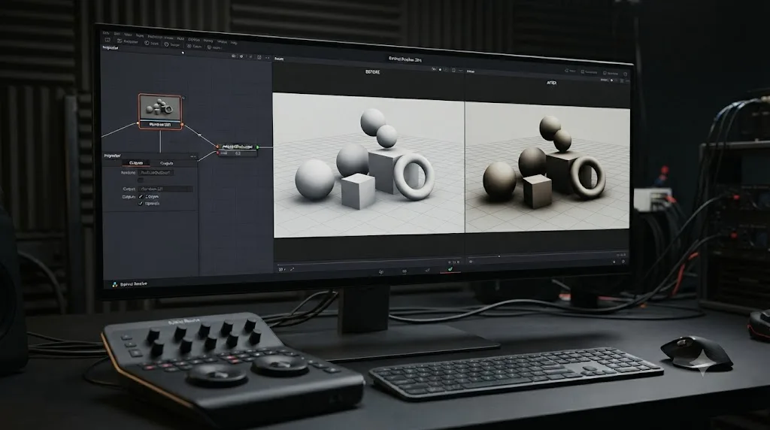Click the right viewer image with dark shapes
Image resolution: width=770 pixels, height=430 pixels.
pyautogui.click(x=547, y=166)
